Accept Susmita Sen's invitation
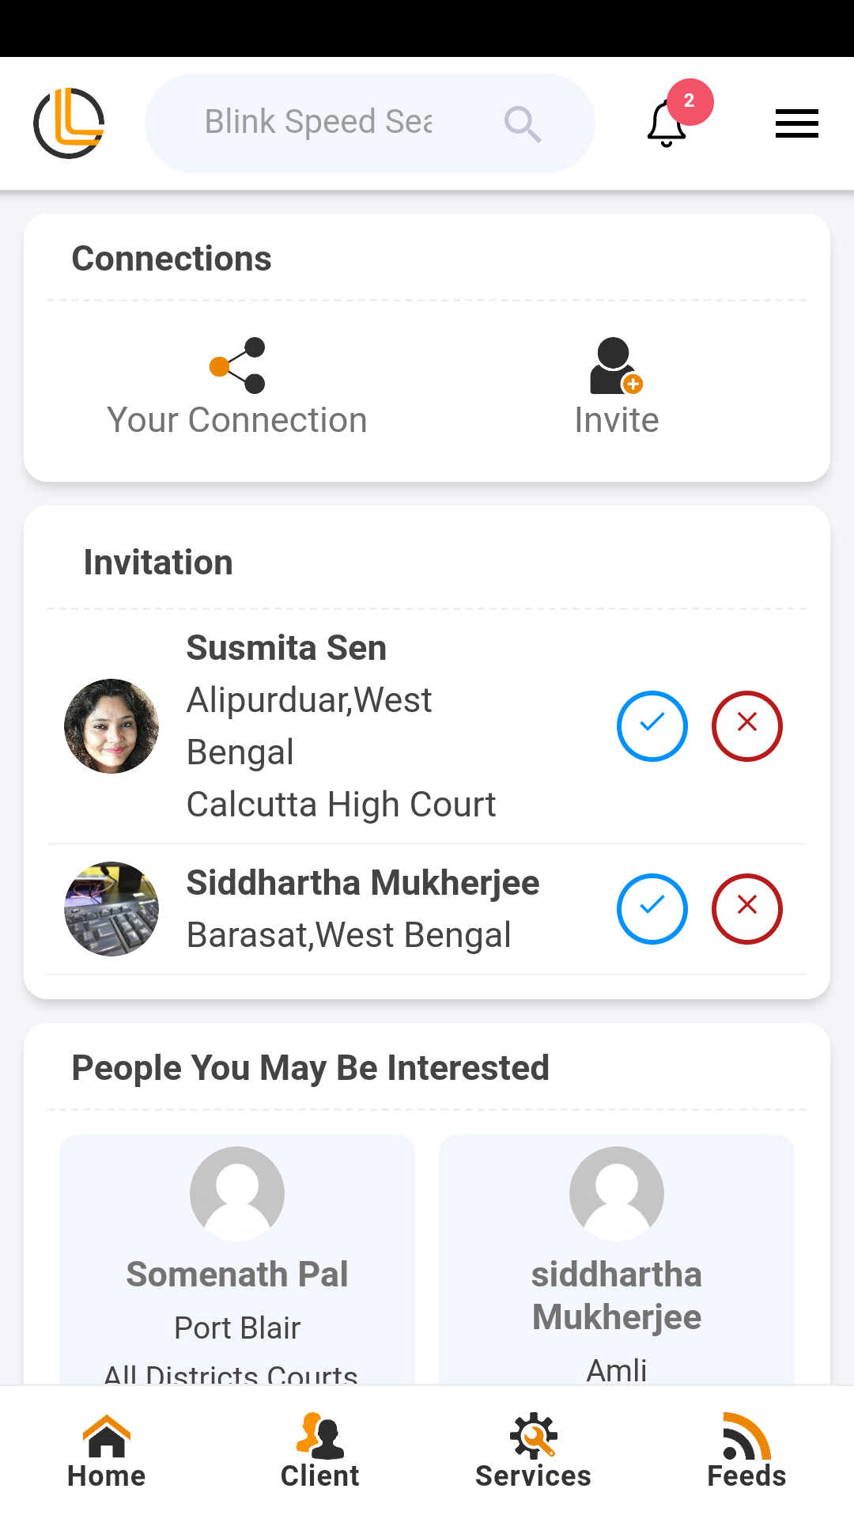The image size is (854, 1519). tap(652, 725)
